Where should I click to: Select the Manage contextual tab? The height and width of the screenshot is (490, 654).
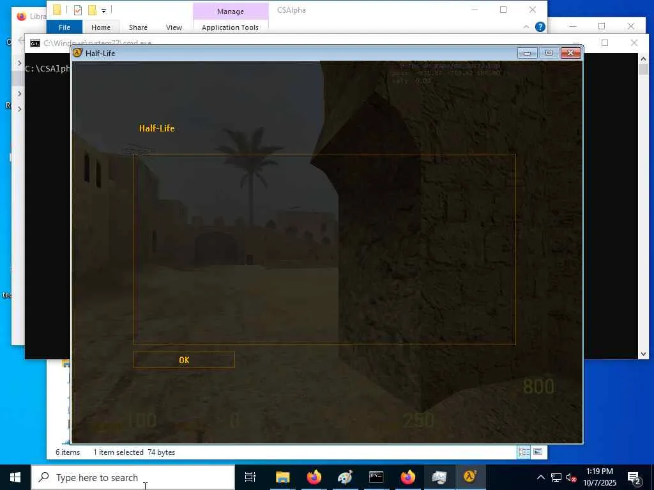coord(230,11)
